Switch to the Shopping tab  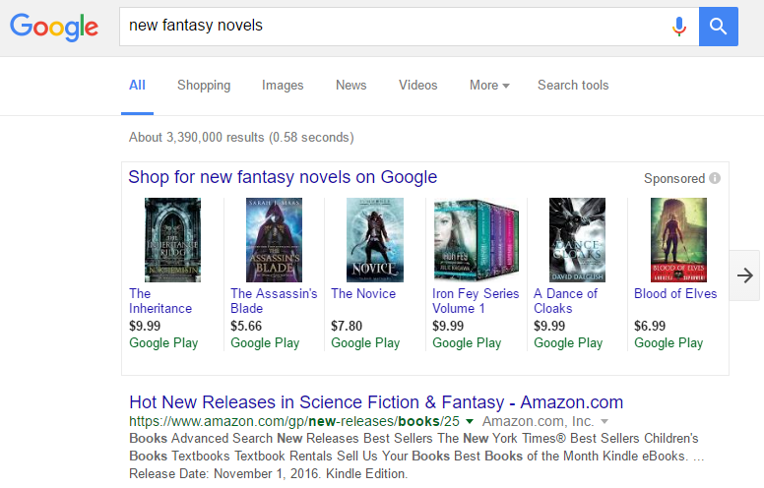(x=204, y=86)
